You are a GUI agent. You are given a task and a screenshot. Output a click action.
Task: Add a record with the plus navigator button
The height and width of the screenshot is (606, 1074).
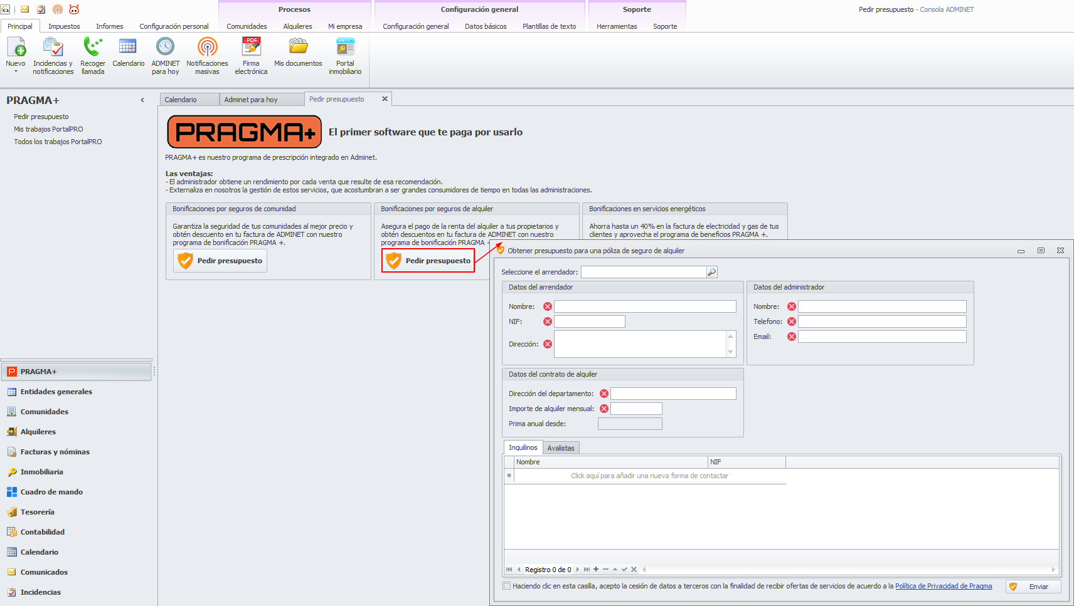[596, 570]
